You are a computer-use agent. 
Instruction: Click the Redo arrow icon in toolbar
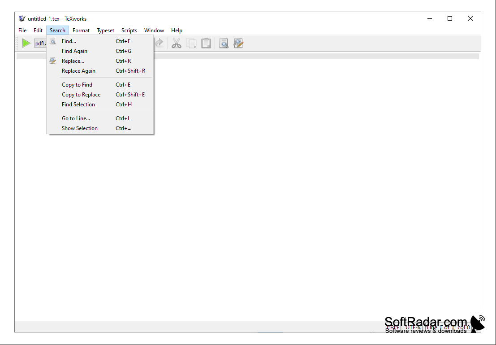tap(159, 43)
